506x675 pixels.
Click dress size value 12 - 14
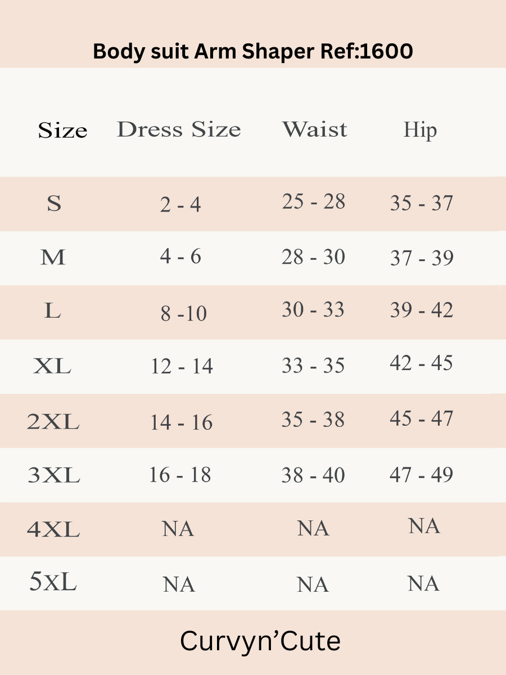tap(182, 367)
